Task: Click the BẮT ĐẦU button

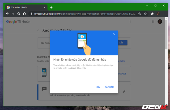Action: [x=109, y=87]
